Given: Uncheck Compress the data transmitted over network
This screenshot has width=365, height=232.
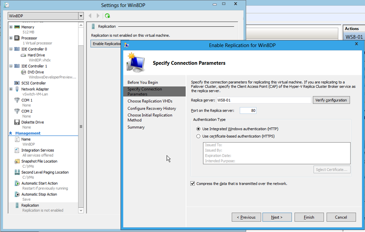Looking at the screenshot, I should click(192, 184).
